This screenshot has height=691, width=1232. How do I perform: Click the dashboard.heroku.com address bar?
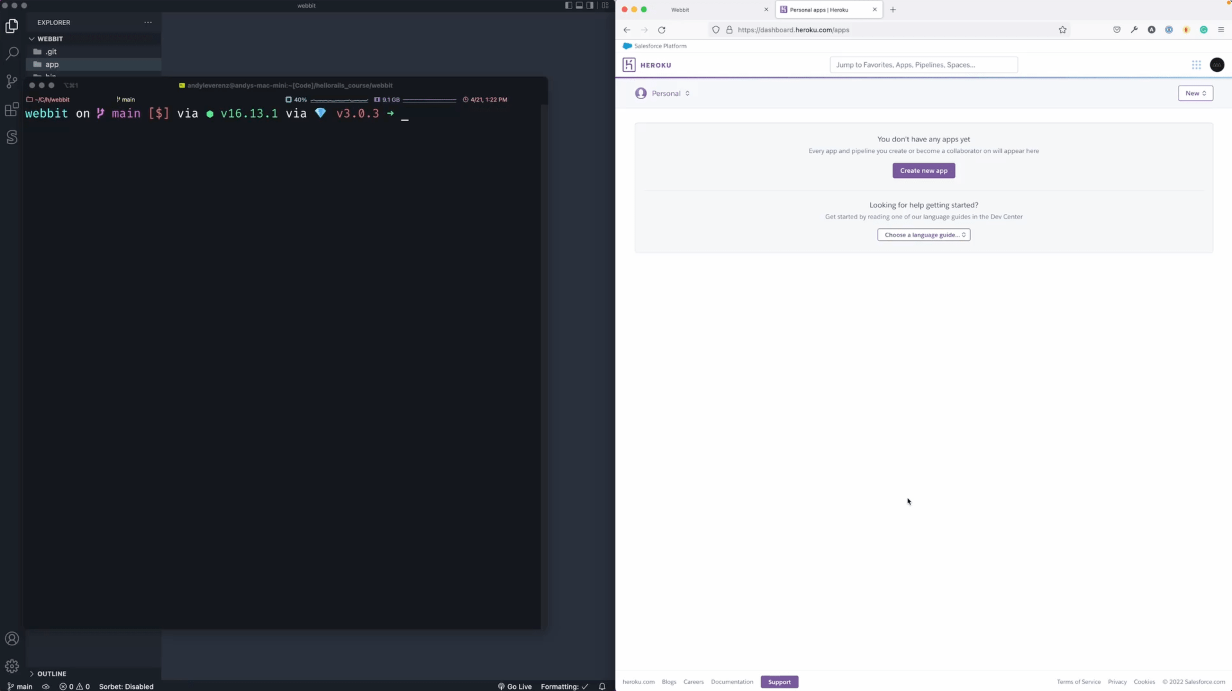[x=890, y=30]
